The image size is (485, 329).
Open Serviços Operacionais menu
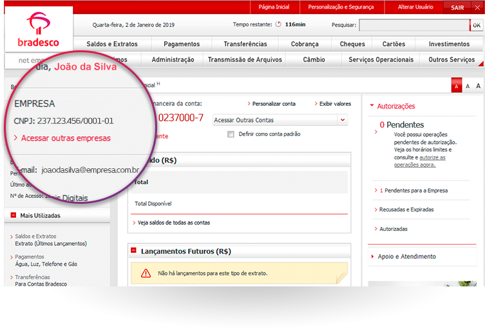click(381, 59)
